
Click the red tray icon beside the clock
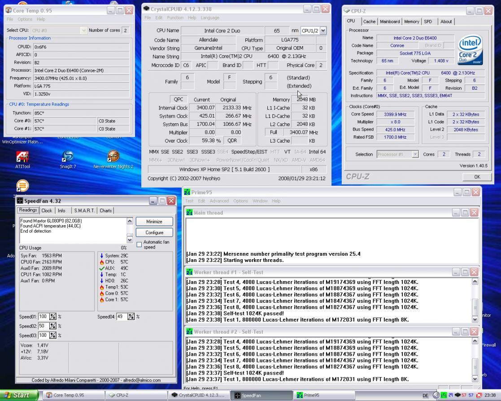[479, 395]
